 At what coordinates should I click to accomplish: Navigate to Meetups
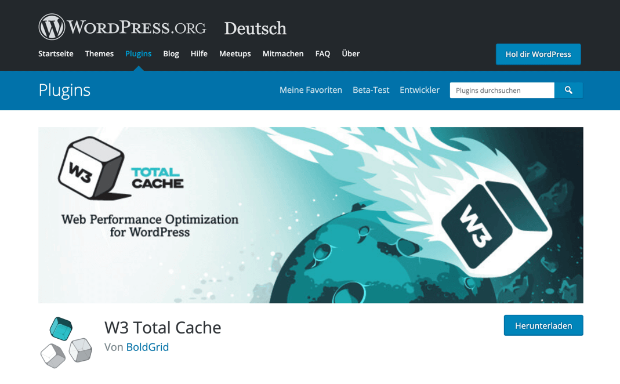235,54
